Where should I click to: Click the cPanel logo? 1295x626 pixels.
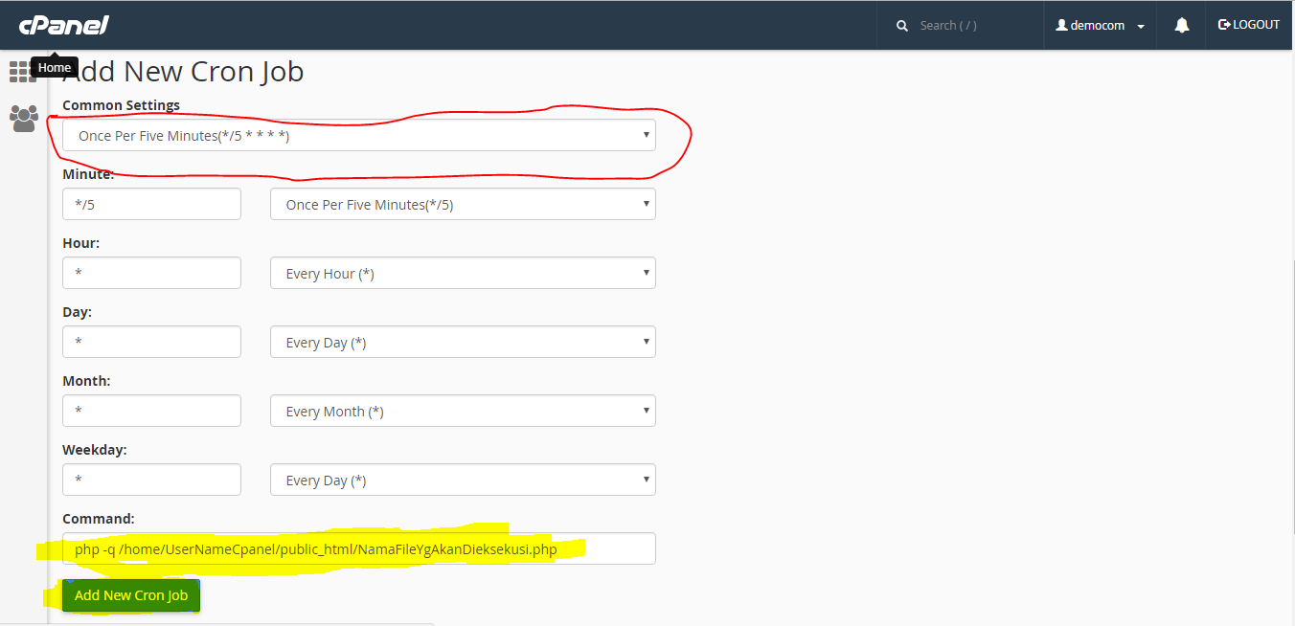click(x=63, y=24)
